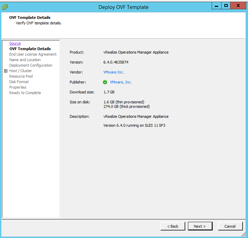Select the Host / Cluster step label
The height and width of the screenshot is (238, 248).
[x=21, y=71]
